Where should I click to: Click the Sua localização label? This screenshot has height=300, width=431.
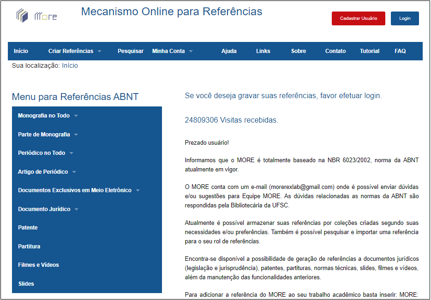click(x=36, y=65)
